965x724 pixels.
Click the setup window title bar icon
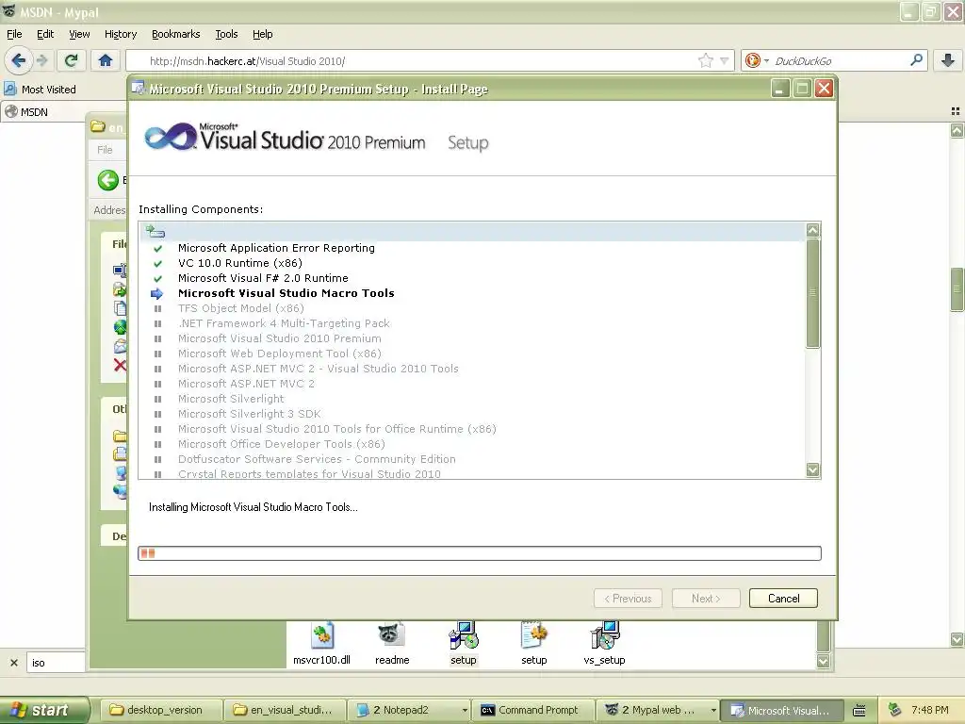pos(139,89)
